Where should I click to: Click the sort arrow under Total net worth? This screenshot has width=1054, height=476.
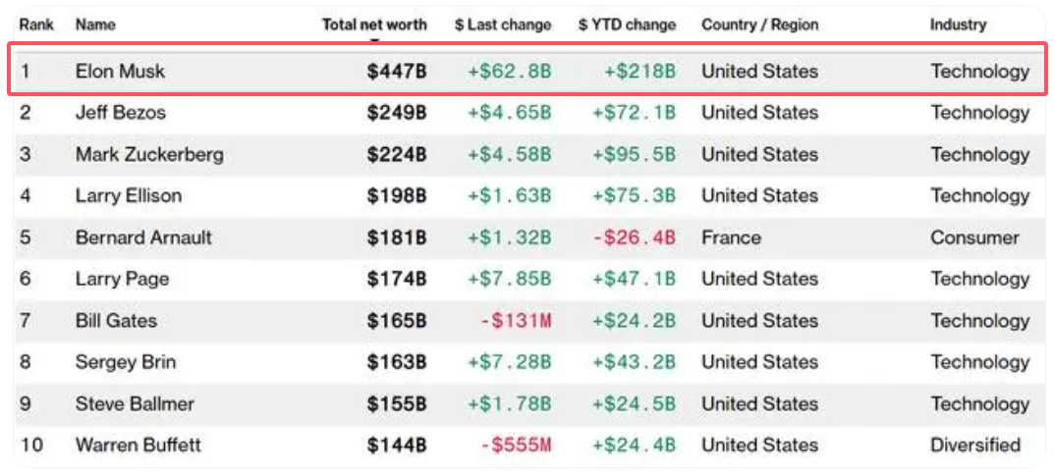[374, 40]
